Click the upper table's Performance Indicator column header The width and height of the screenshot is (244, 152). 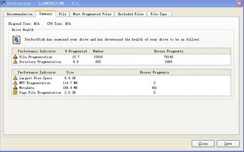coord(37,51)
